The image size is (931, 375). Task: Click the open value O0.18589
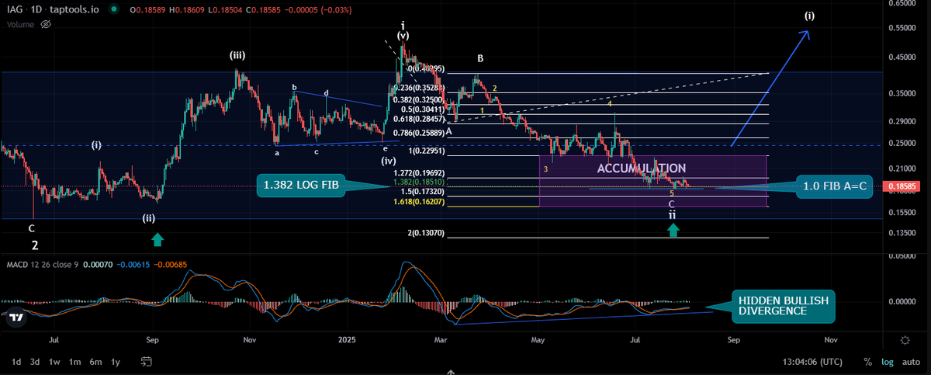pos(147,9)
